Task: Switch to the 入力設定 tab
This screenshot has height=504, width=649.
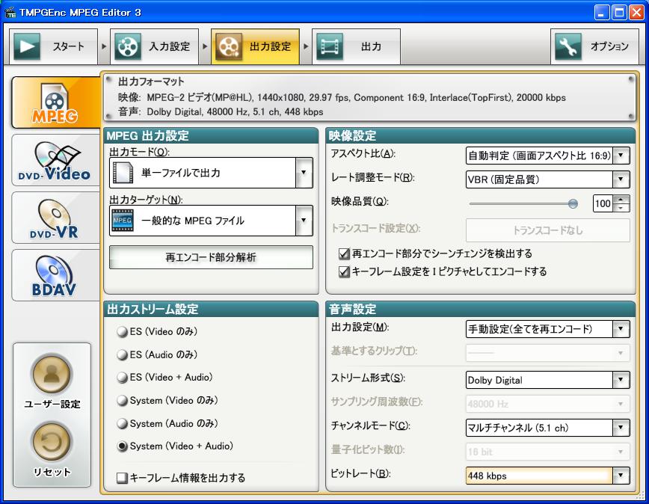Action: pos(154,46)
